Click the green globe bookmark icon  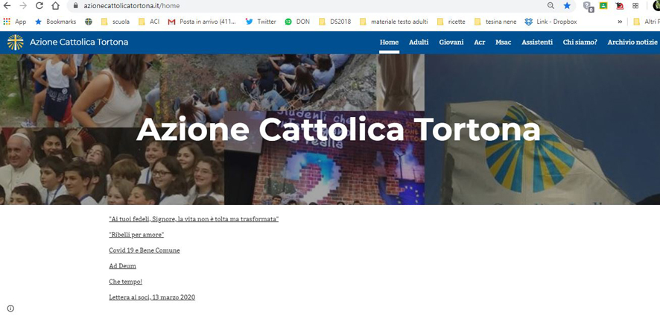[89, 22]
